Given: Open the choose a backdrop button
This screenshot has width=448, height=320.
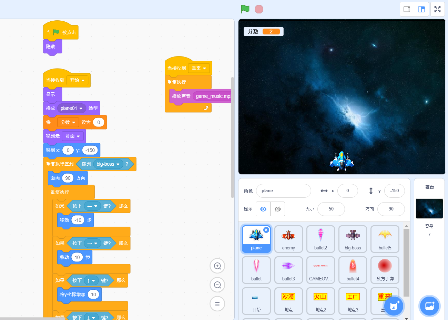Looking at the screenshot, I should click(x=429, y=306).
